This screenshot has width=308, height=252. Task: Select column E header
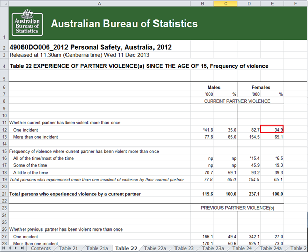272,4
